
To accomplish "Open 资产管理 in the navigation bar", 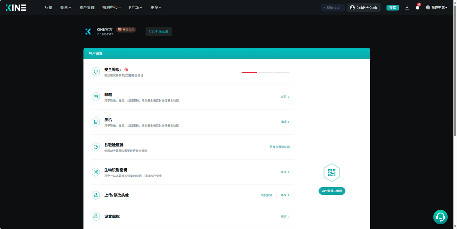I will click(87, 8).
